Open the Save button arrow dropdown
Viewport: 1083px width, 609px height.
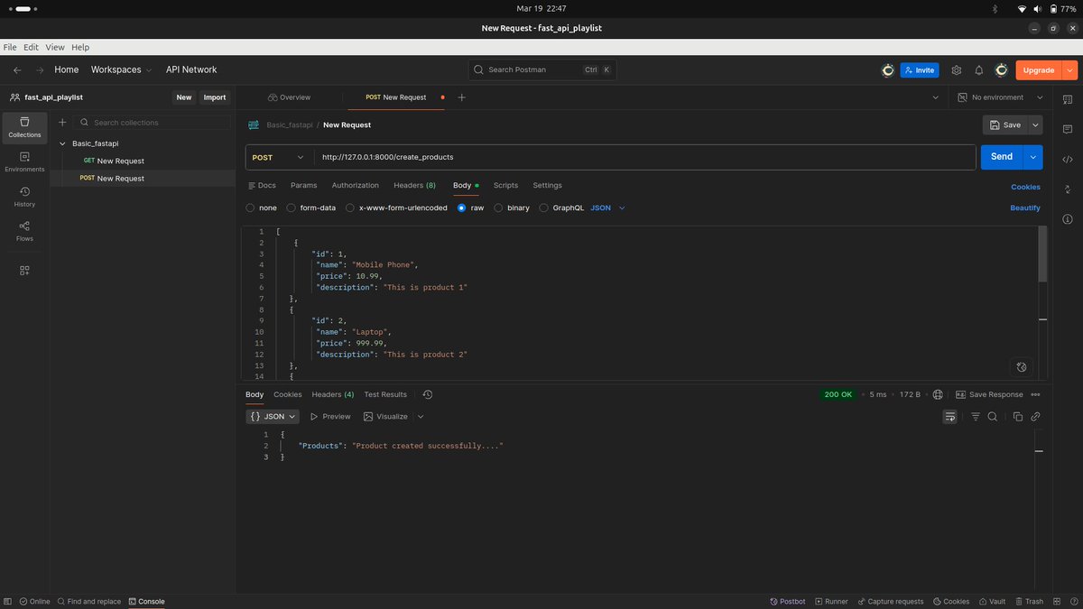click(1035, 125)
